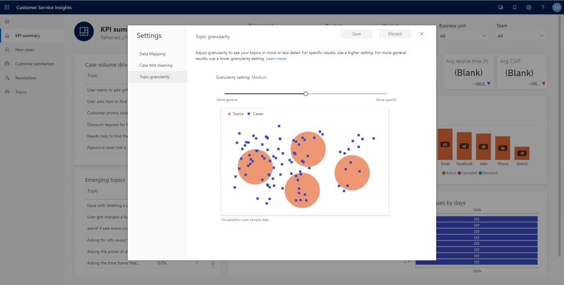Viewport: 564px width, 285px height.
Task: Open New cases in sidebar
Action: tap(26, 50)
